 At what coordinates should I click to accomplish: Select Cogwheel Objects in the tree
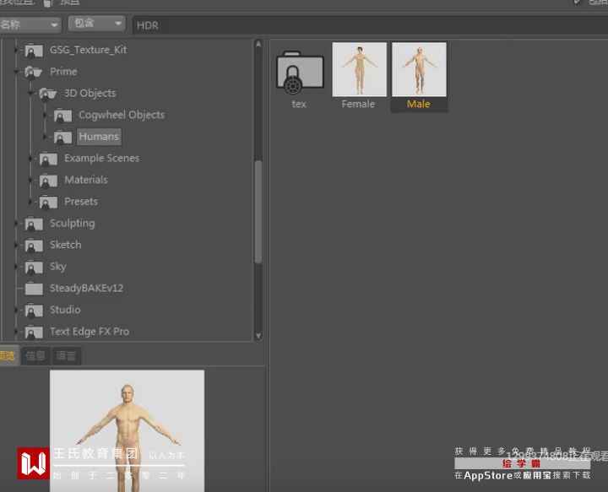122,115
